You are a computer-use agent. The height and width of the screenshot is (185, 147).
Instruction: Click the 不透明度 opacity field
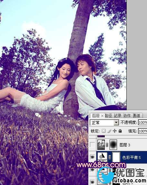point(142,122)
